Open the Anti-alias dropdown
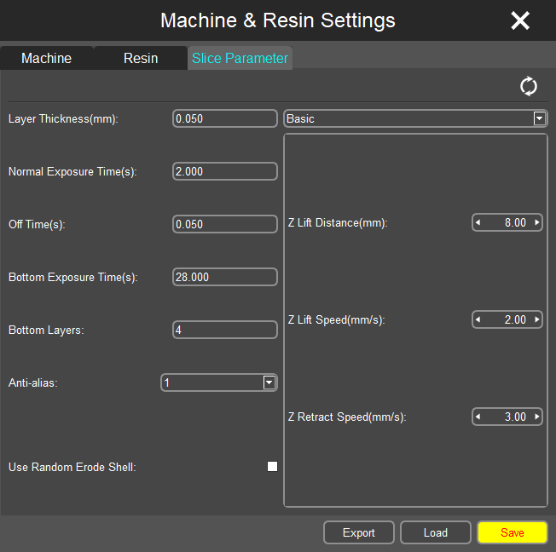This screenshot has height=552, width=556. [219, 382]
